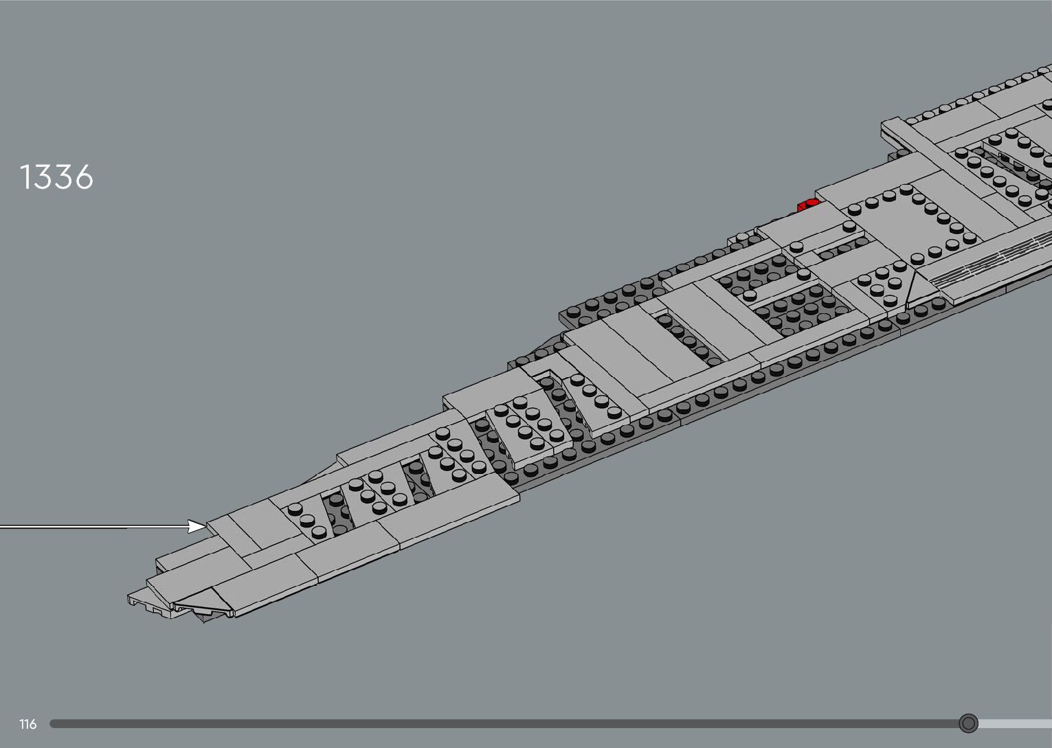Click the white arrowhead pointing at model
Viewport: 1052px width, 748px height.
[197, 527]
